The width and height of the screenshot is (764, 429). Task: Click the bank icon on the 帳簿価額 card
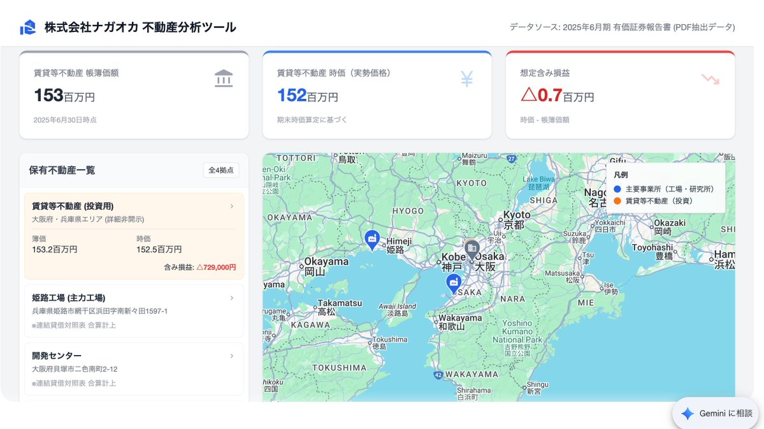click(x=224, y=76)
